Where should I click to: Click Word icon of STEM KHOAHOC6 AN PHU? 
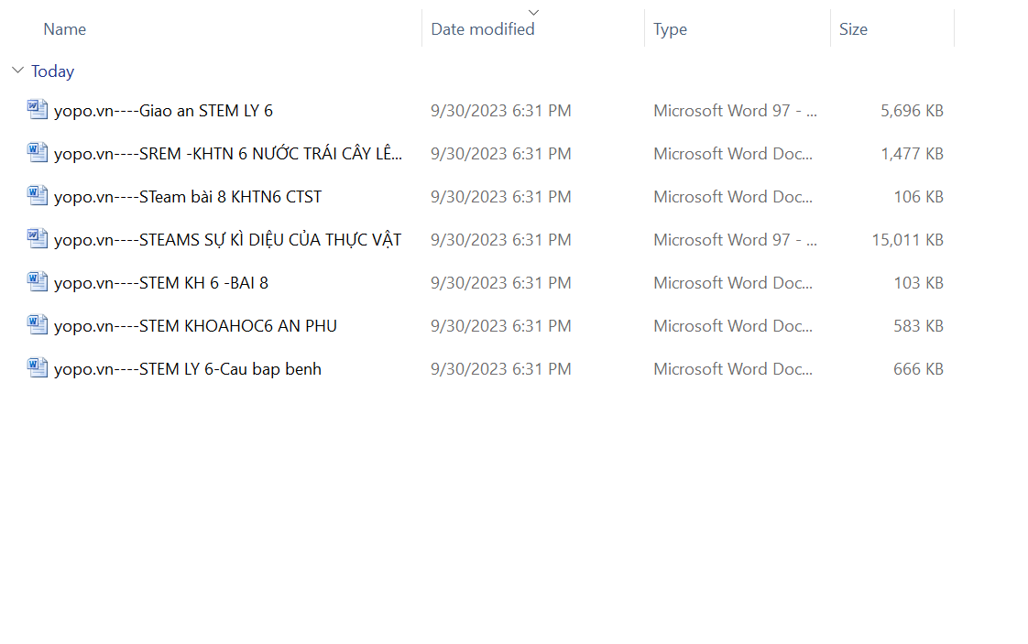38,325
